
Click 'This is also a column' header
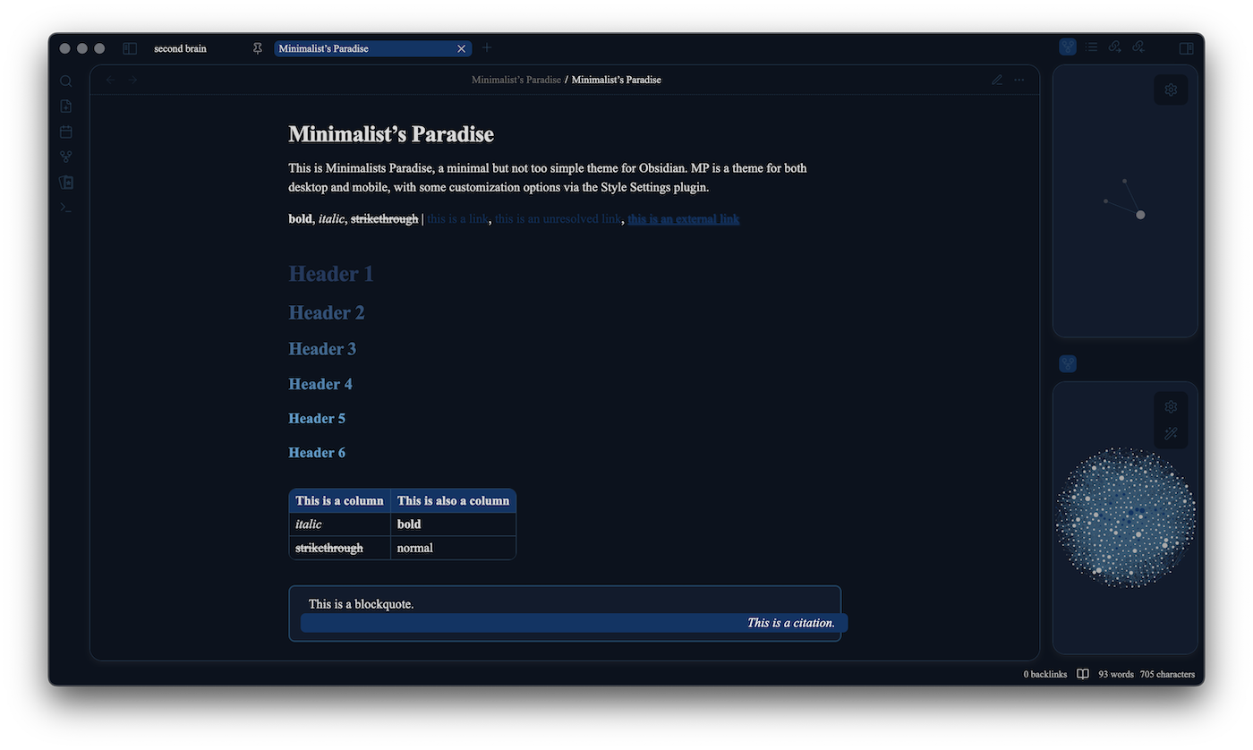(x=453, y=501)
